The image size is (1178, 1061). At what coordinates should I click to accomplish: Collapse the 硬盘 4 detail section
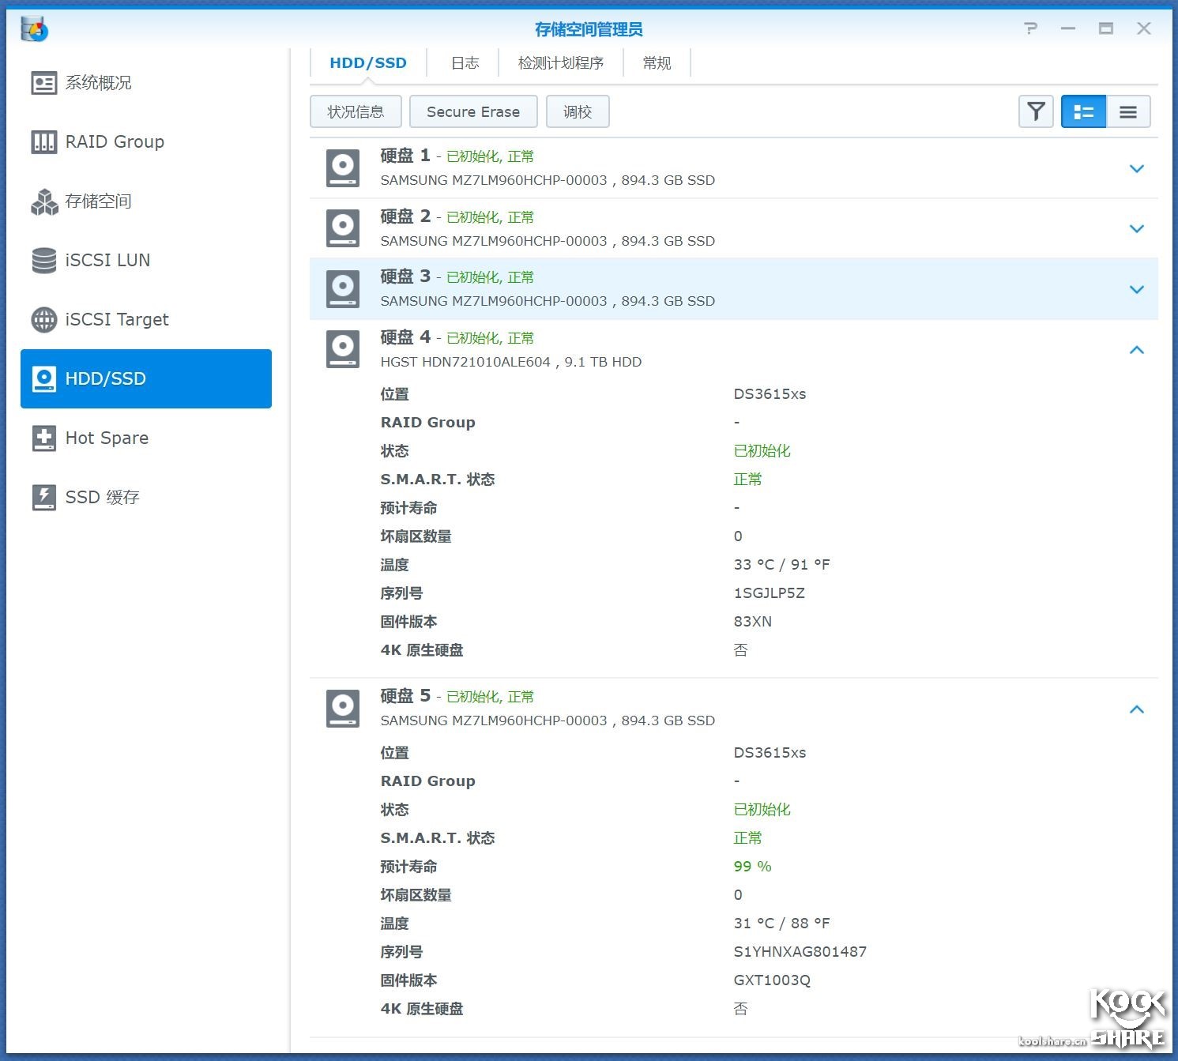tap(1137, 350)
